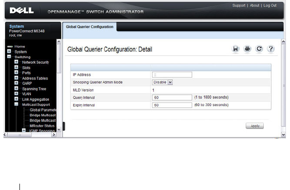Select Address Tables tree item
Viewport: 290px width, 190px height.
click(35, 78)
